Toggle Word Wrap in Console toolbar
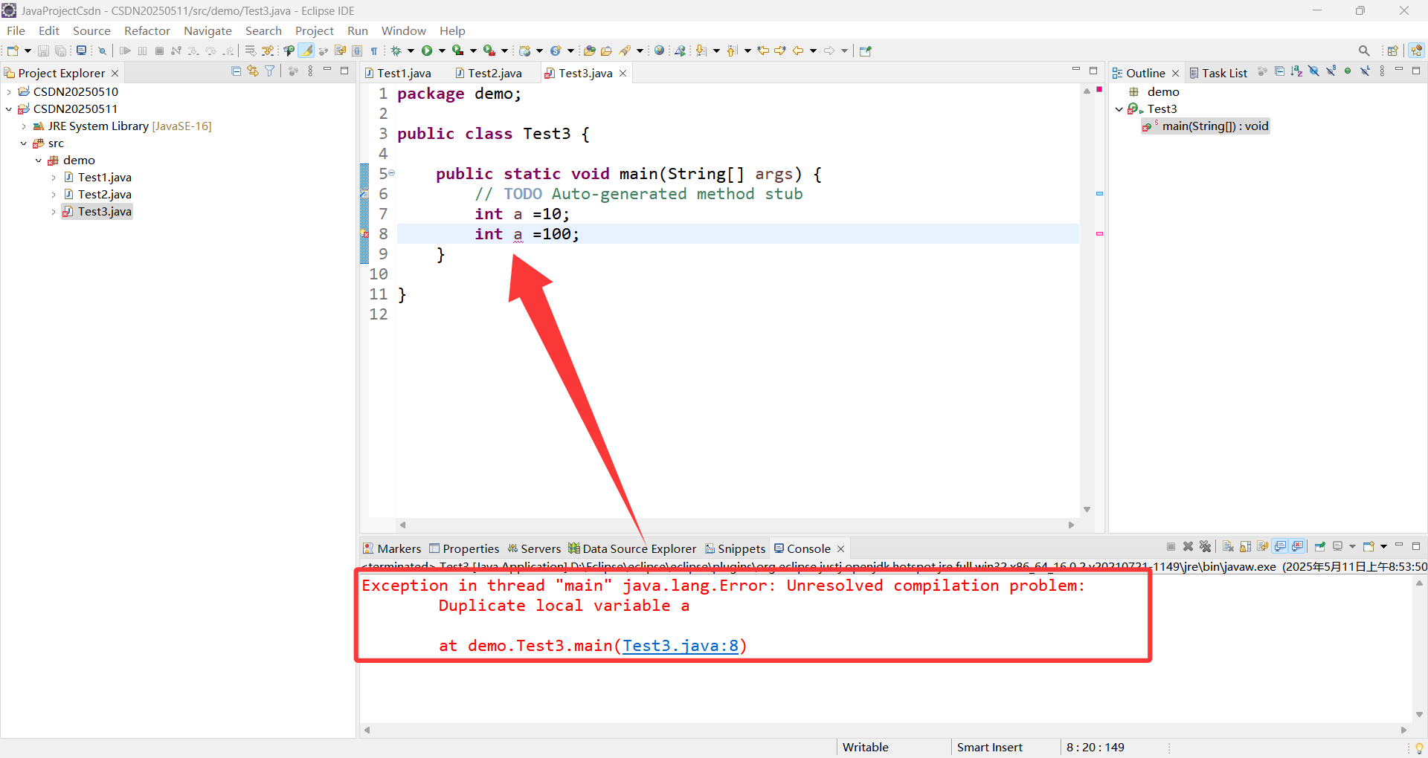The height and width of the screenshot is (758, 1428). coord(1263,546)
